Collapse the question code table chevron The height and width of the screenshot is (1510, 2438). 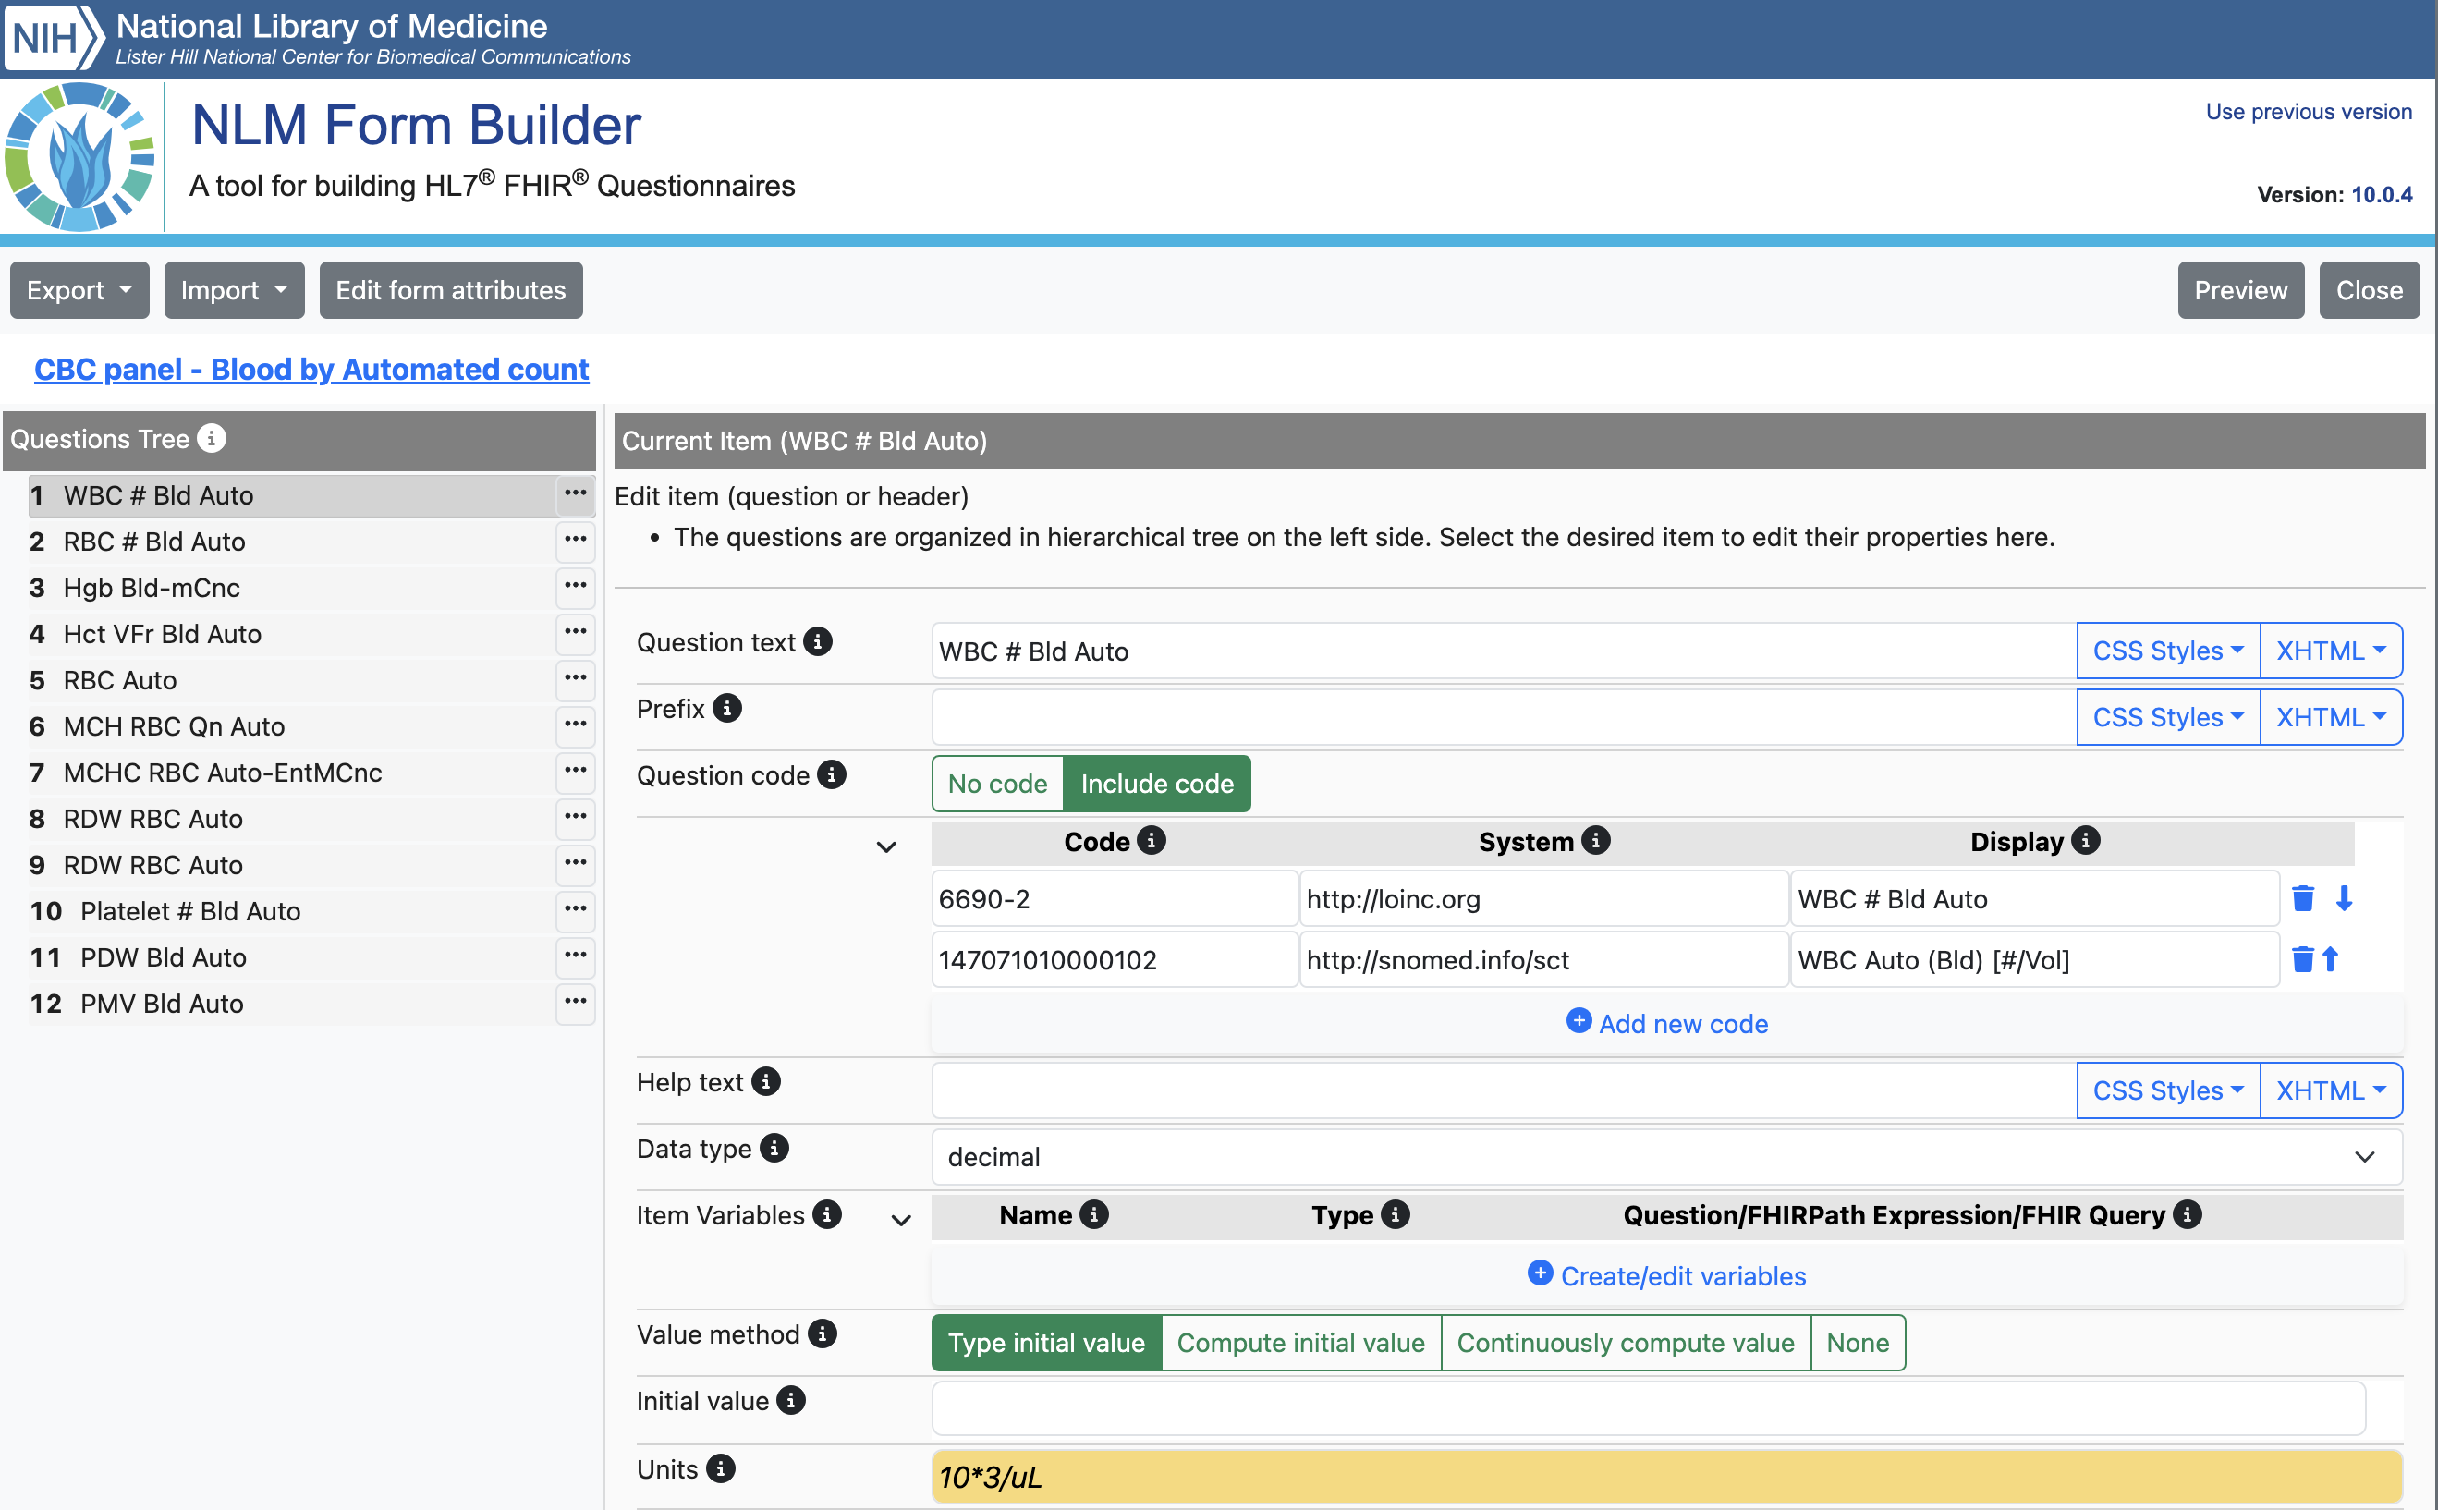click(886, 846)
